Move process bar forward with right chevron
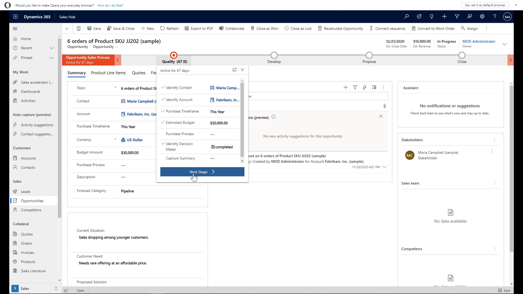Image resolution: width=523 pixels, height=294 pixels. [x=510, y=60]
